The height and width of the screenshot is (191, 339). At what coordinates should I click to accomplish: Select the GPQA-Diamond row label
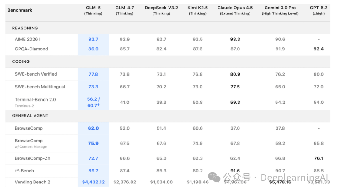point(31,49)
